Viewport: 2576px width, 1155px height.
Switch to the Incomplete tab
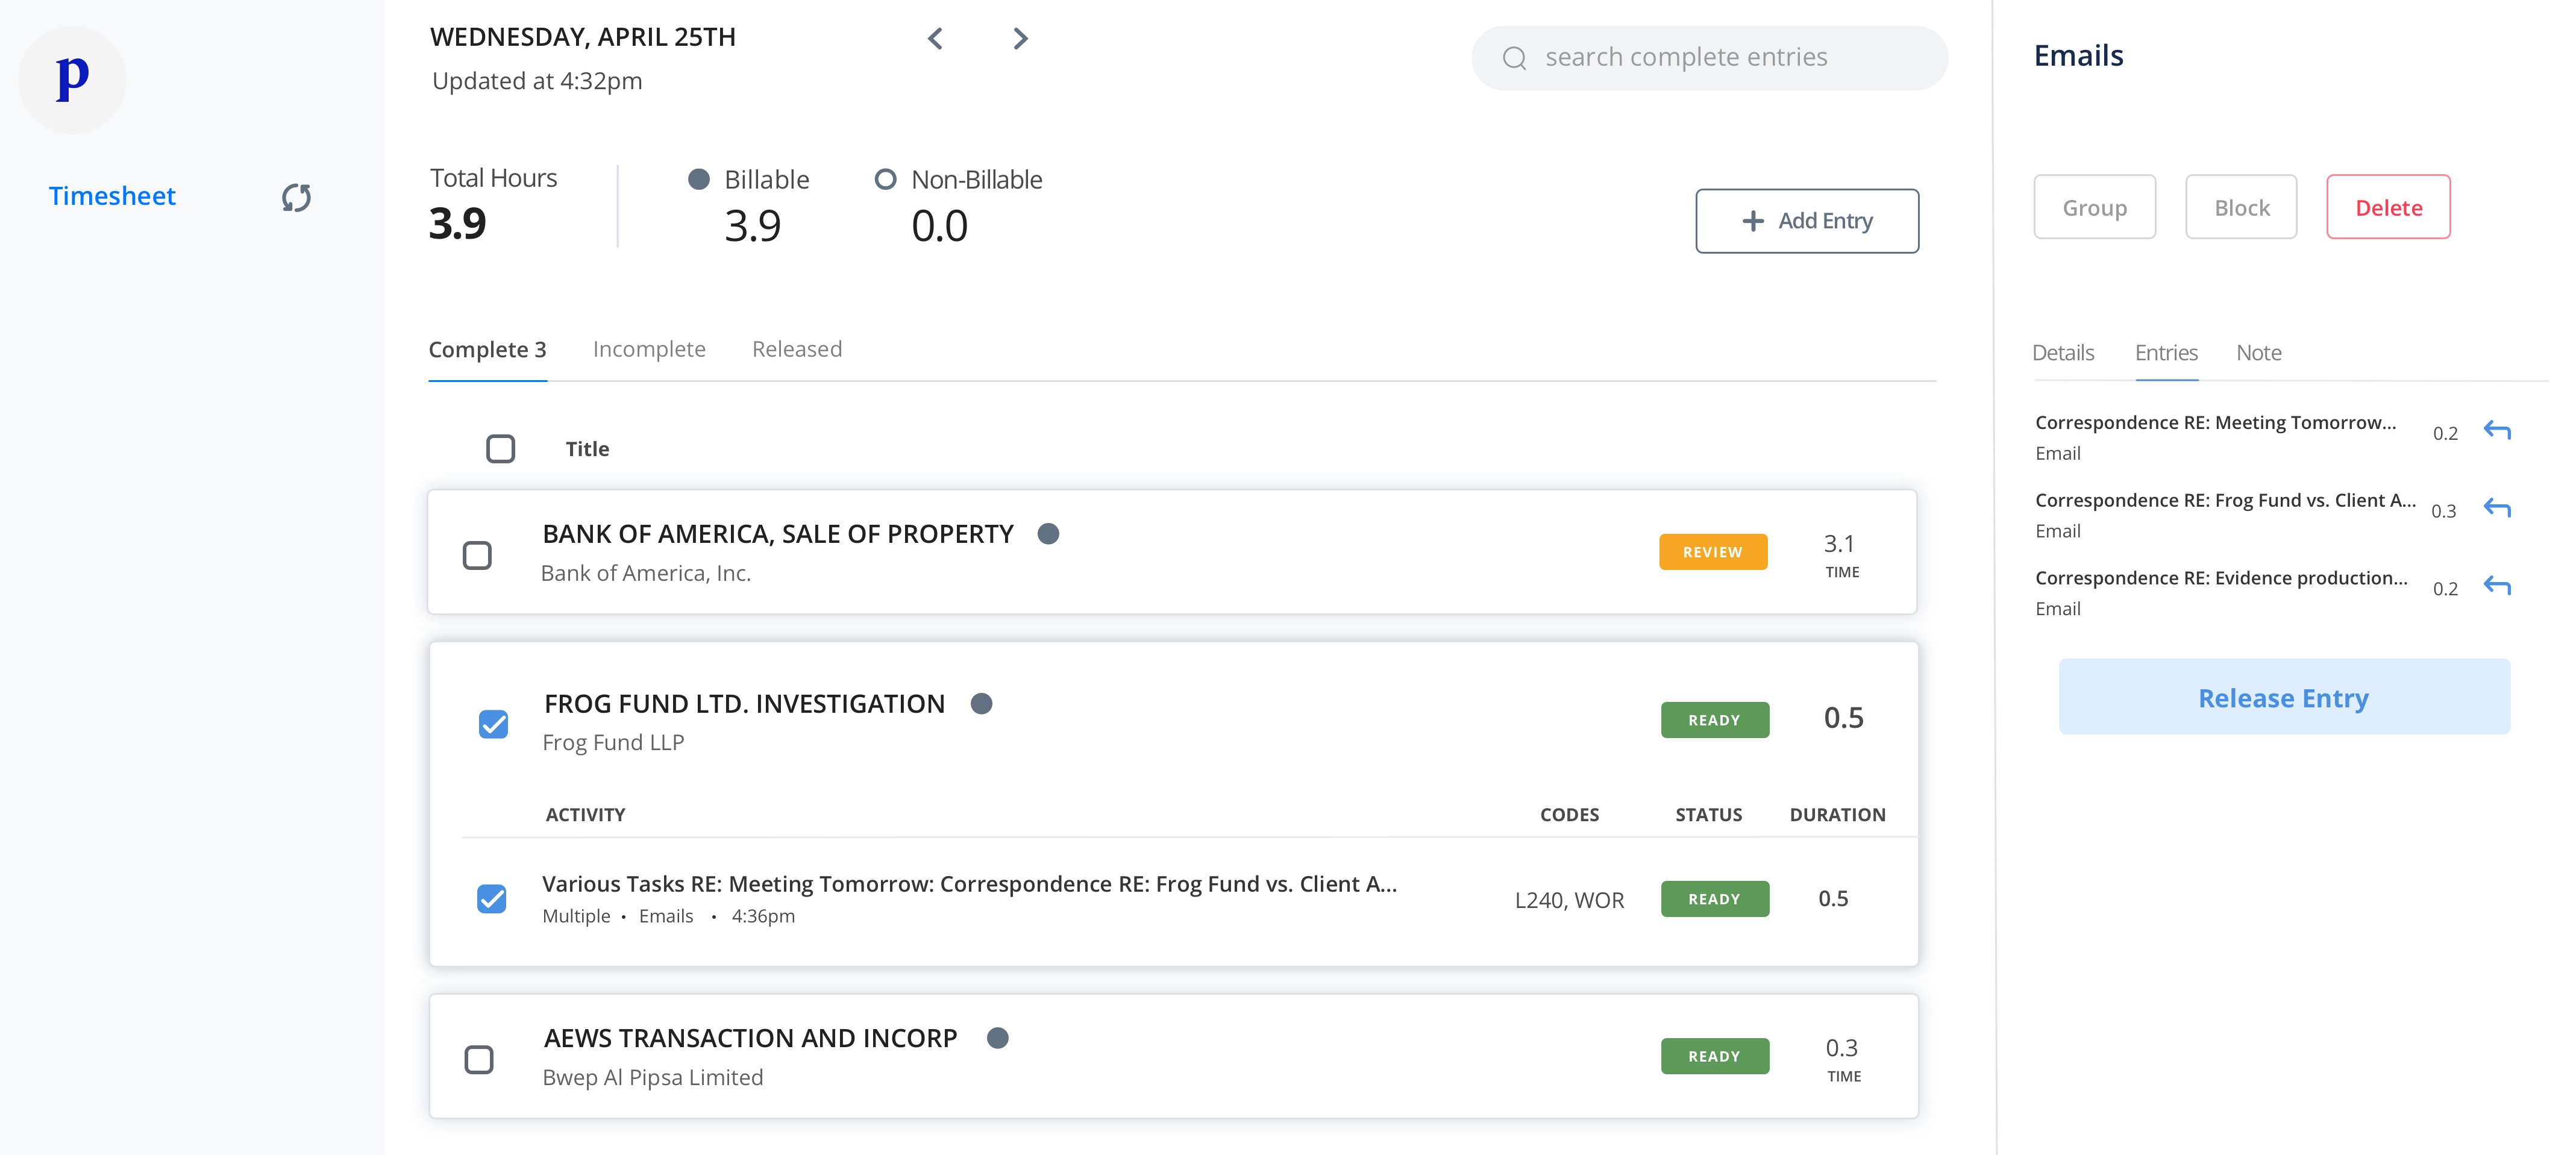[x=649, y=349]
